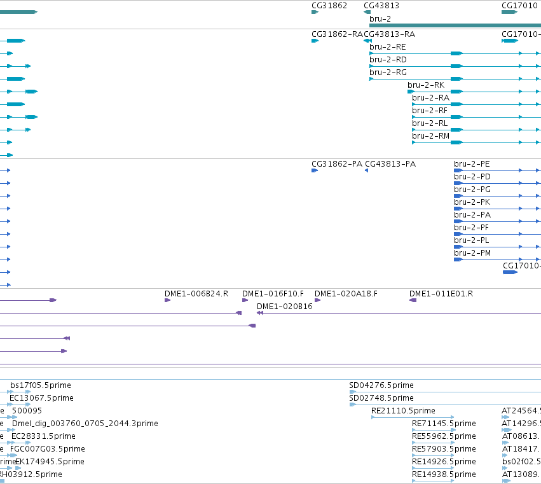541x484 pixels.
Task: Click the CG31862 gene arrow glyph
Action: (x=315, y=12)
